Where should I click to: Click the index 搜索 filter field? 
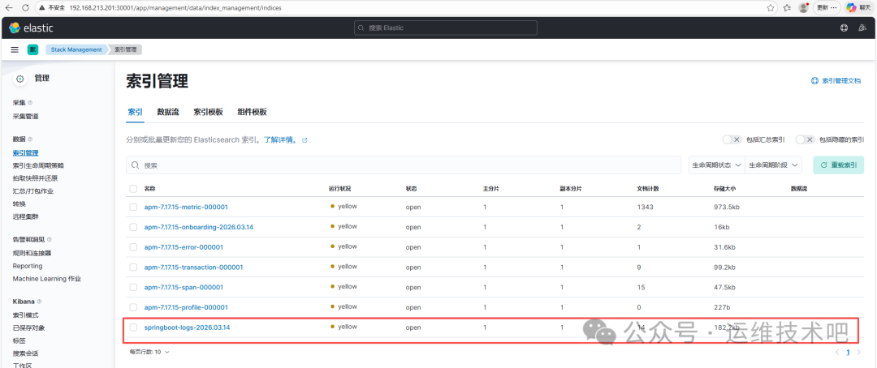click(x=404, y=165)
